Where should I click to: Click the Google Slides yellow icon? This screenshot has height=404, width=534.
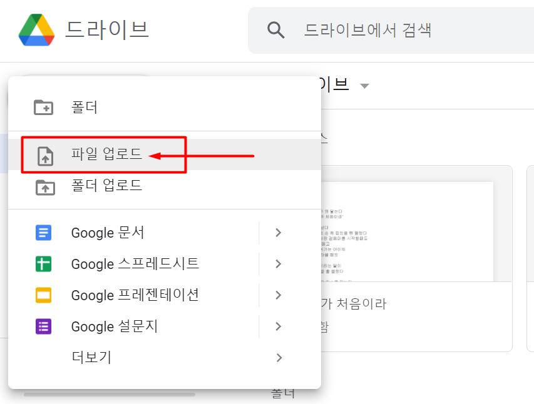[x=44, y=295]
